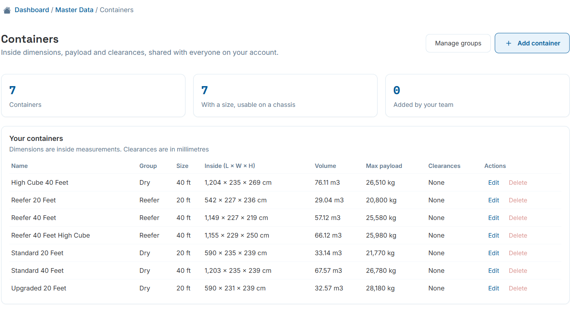
Task: Click the 25,980 kg payload value
Action: 381,235
